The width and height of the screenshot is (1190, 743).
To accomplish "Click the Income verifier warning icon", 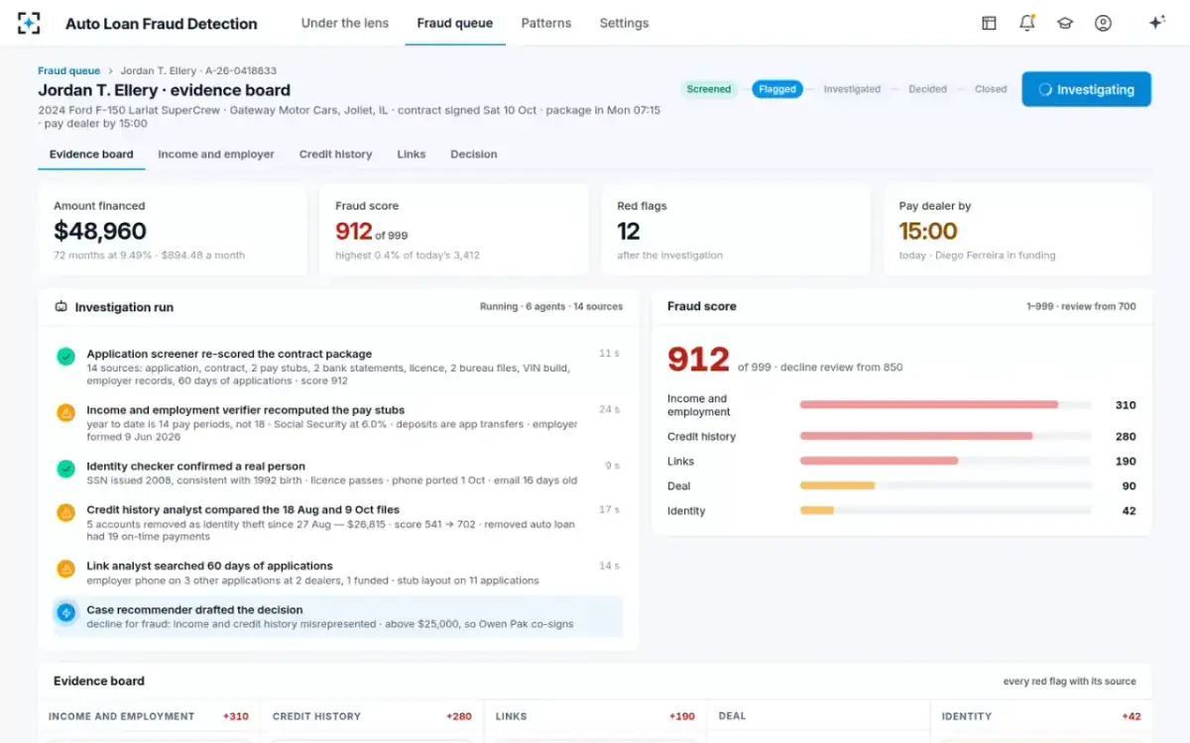I will point(65,413).
